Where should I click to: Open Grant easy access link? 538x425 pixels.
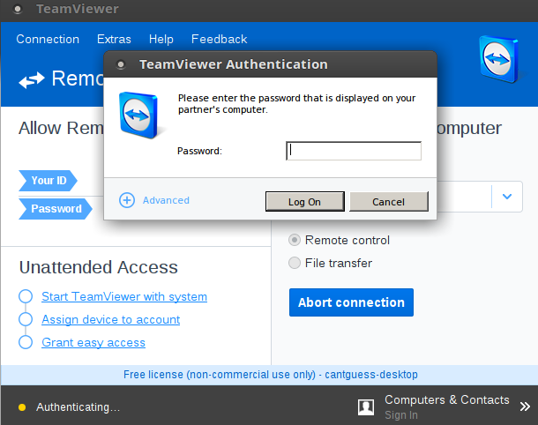coord(93,342)
